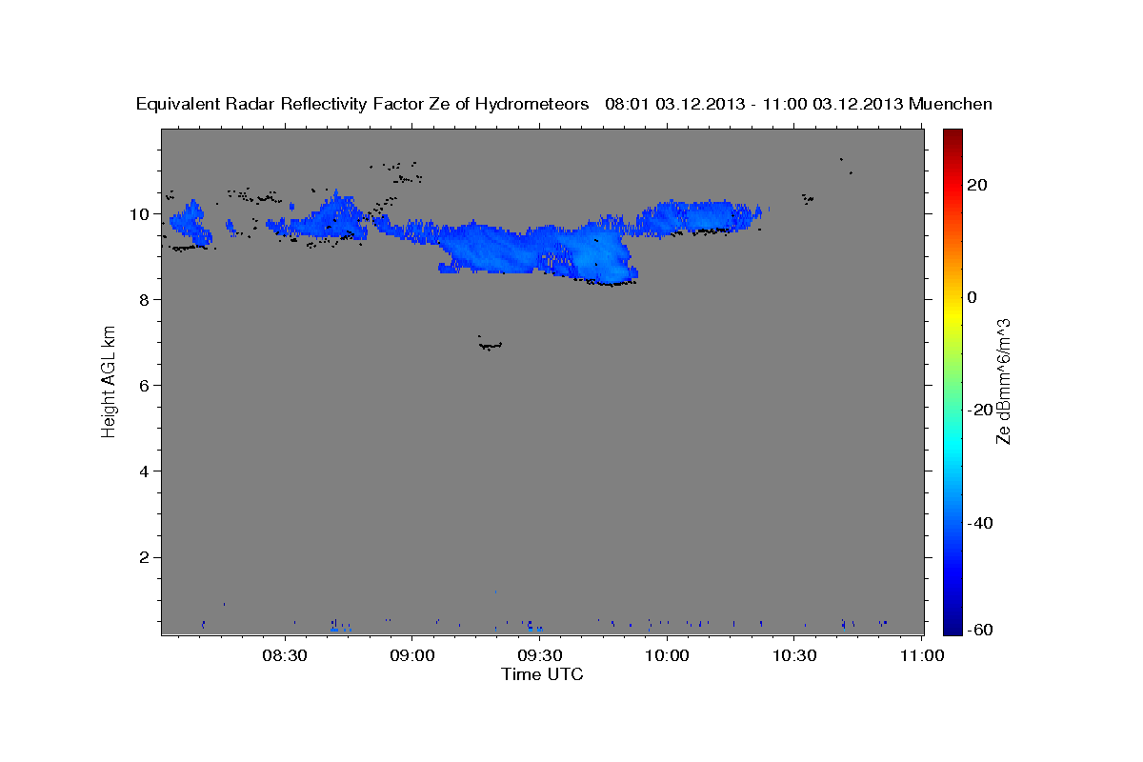
Task: Click the colorbar value -40
Action: tap(981, 522)
